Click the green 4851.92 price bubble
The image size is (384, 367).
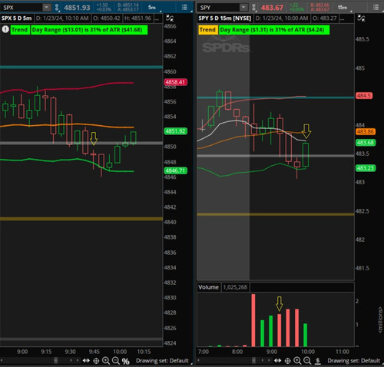[176, 131]
